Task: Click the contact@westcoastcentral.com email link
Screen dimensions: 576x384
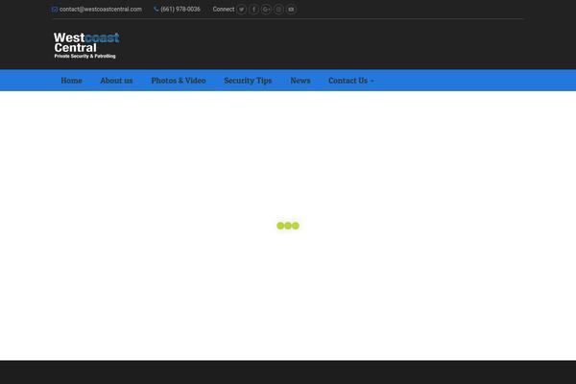Action: point(100,10)
